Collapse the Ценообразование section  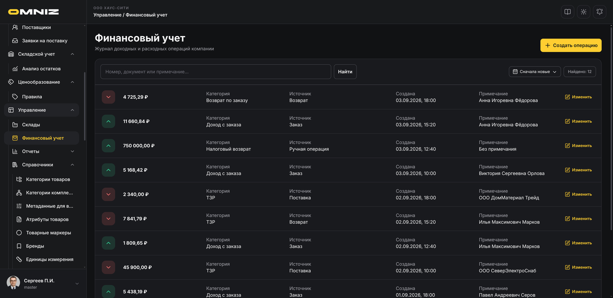[72, 82]
